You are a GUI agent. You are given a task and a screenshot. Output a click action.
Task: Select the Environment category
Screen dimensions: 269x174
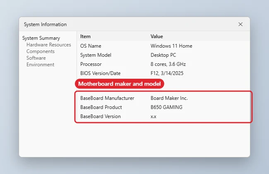click(x=40, y=65)
